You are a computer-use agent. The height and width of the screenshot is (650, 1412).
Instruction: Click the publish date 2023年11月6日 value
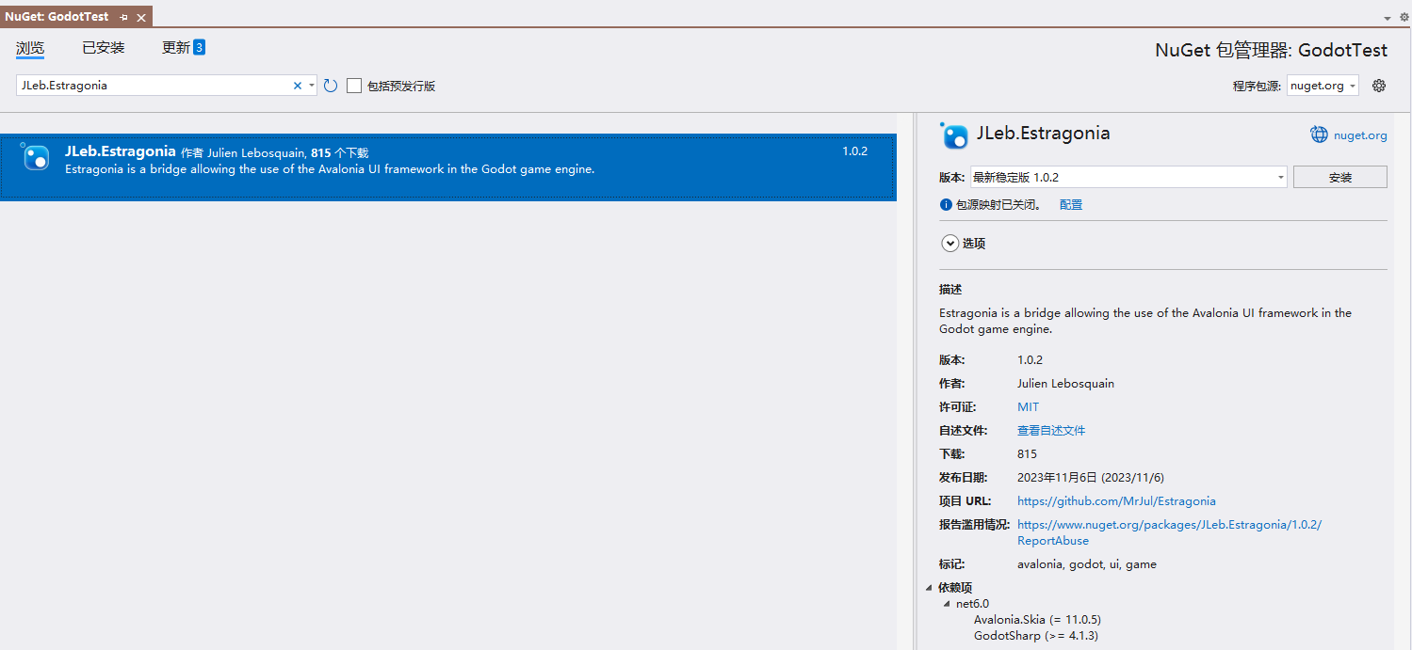click(x=1090, y=478)
